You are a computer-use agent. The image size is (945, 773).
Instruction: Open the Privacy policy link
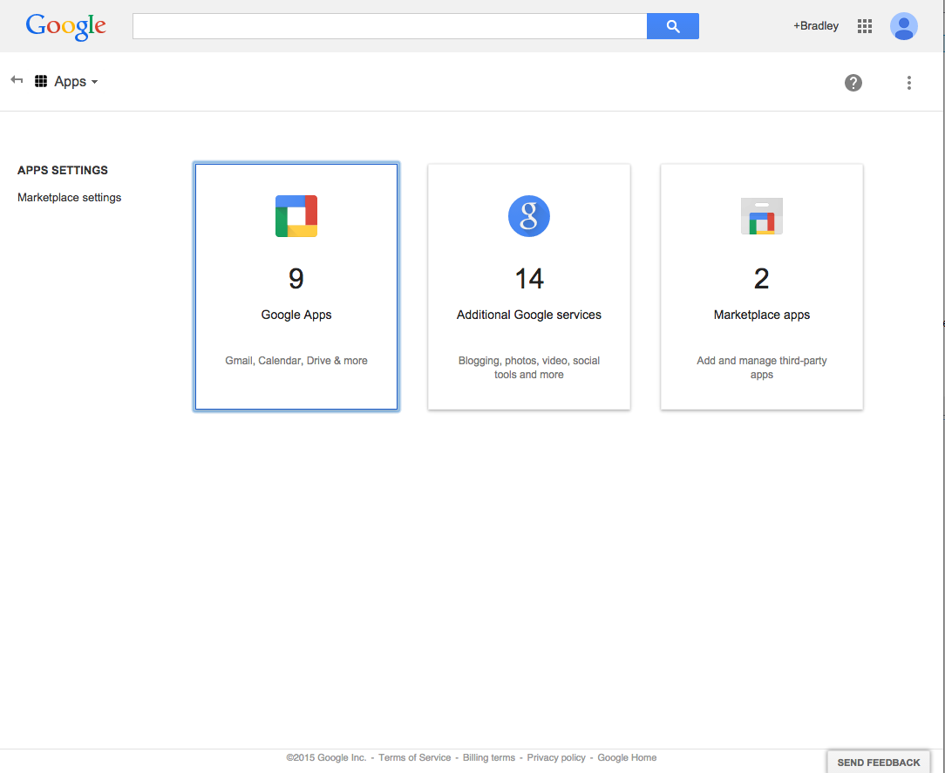[x=556, y=757]
